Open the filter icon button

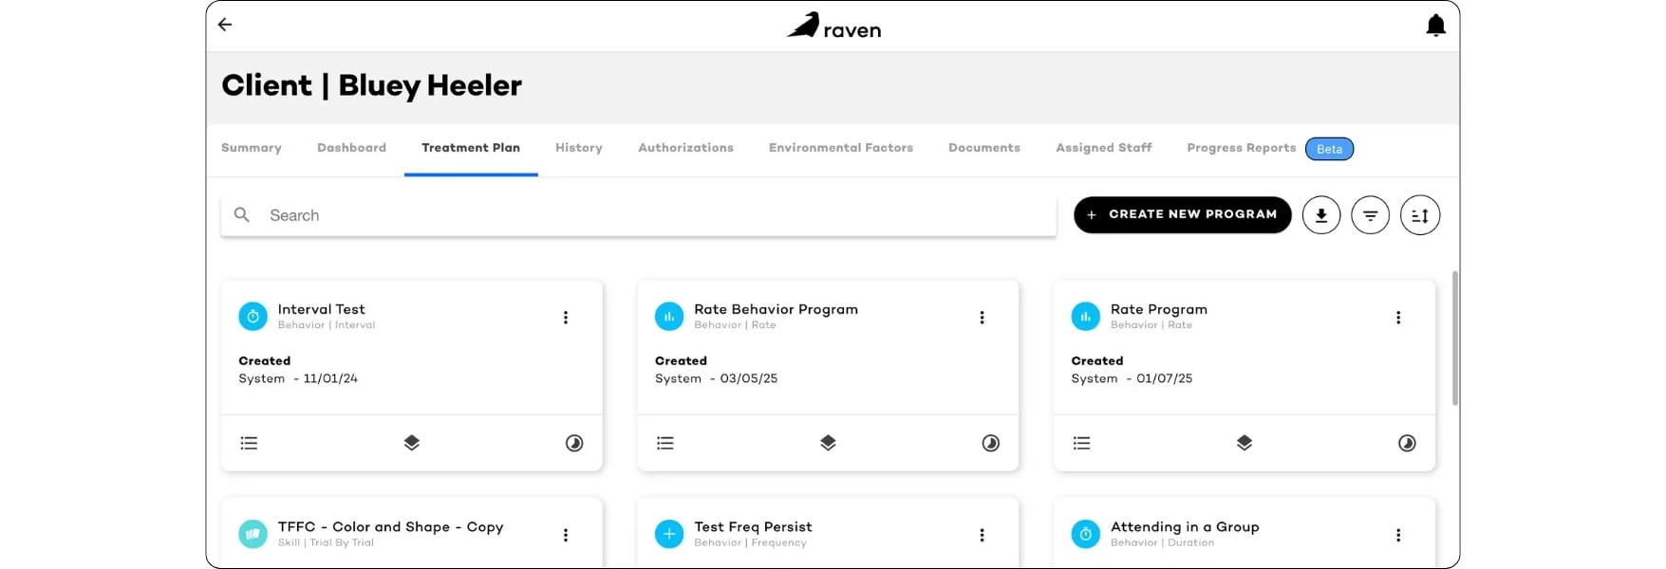[1371, 215]
